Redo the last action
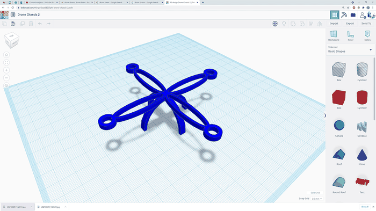Viewport: 376px width, 211px height. (48, 24)
